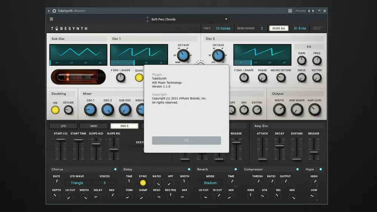The height and width of the screenshot is (212, 377).
Task: Open the Reverb Mode Stadium selector
Action: tap(210, 183)
